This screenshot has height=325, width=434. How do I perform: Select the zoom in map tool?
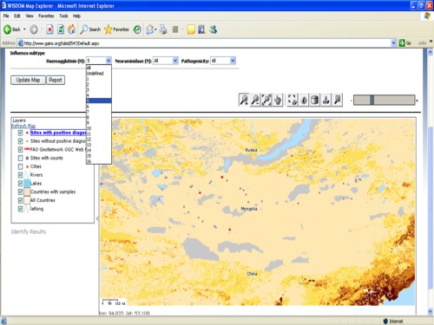pyautogui.click(x=244, y=101)
